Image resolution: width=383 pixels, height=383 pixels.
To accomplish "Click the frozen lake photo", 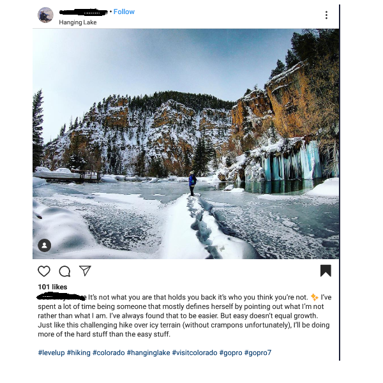I will 186,144.
